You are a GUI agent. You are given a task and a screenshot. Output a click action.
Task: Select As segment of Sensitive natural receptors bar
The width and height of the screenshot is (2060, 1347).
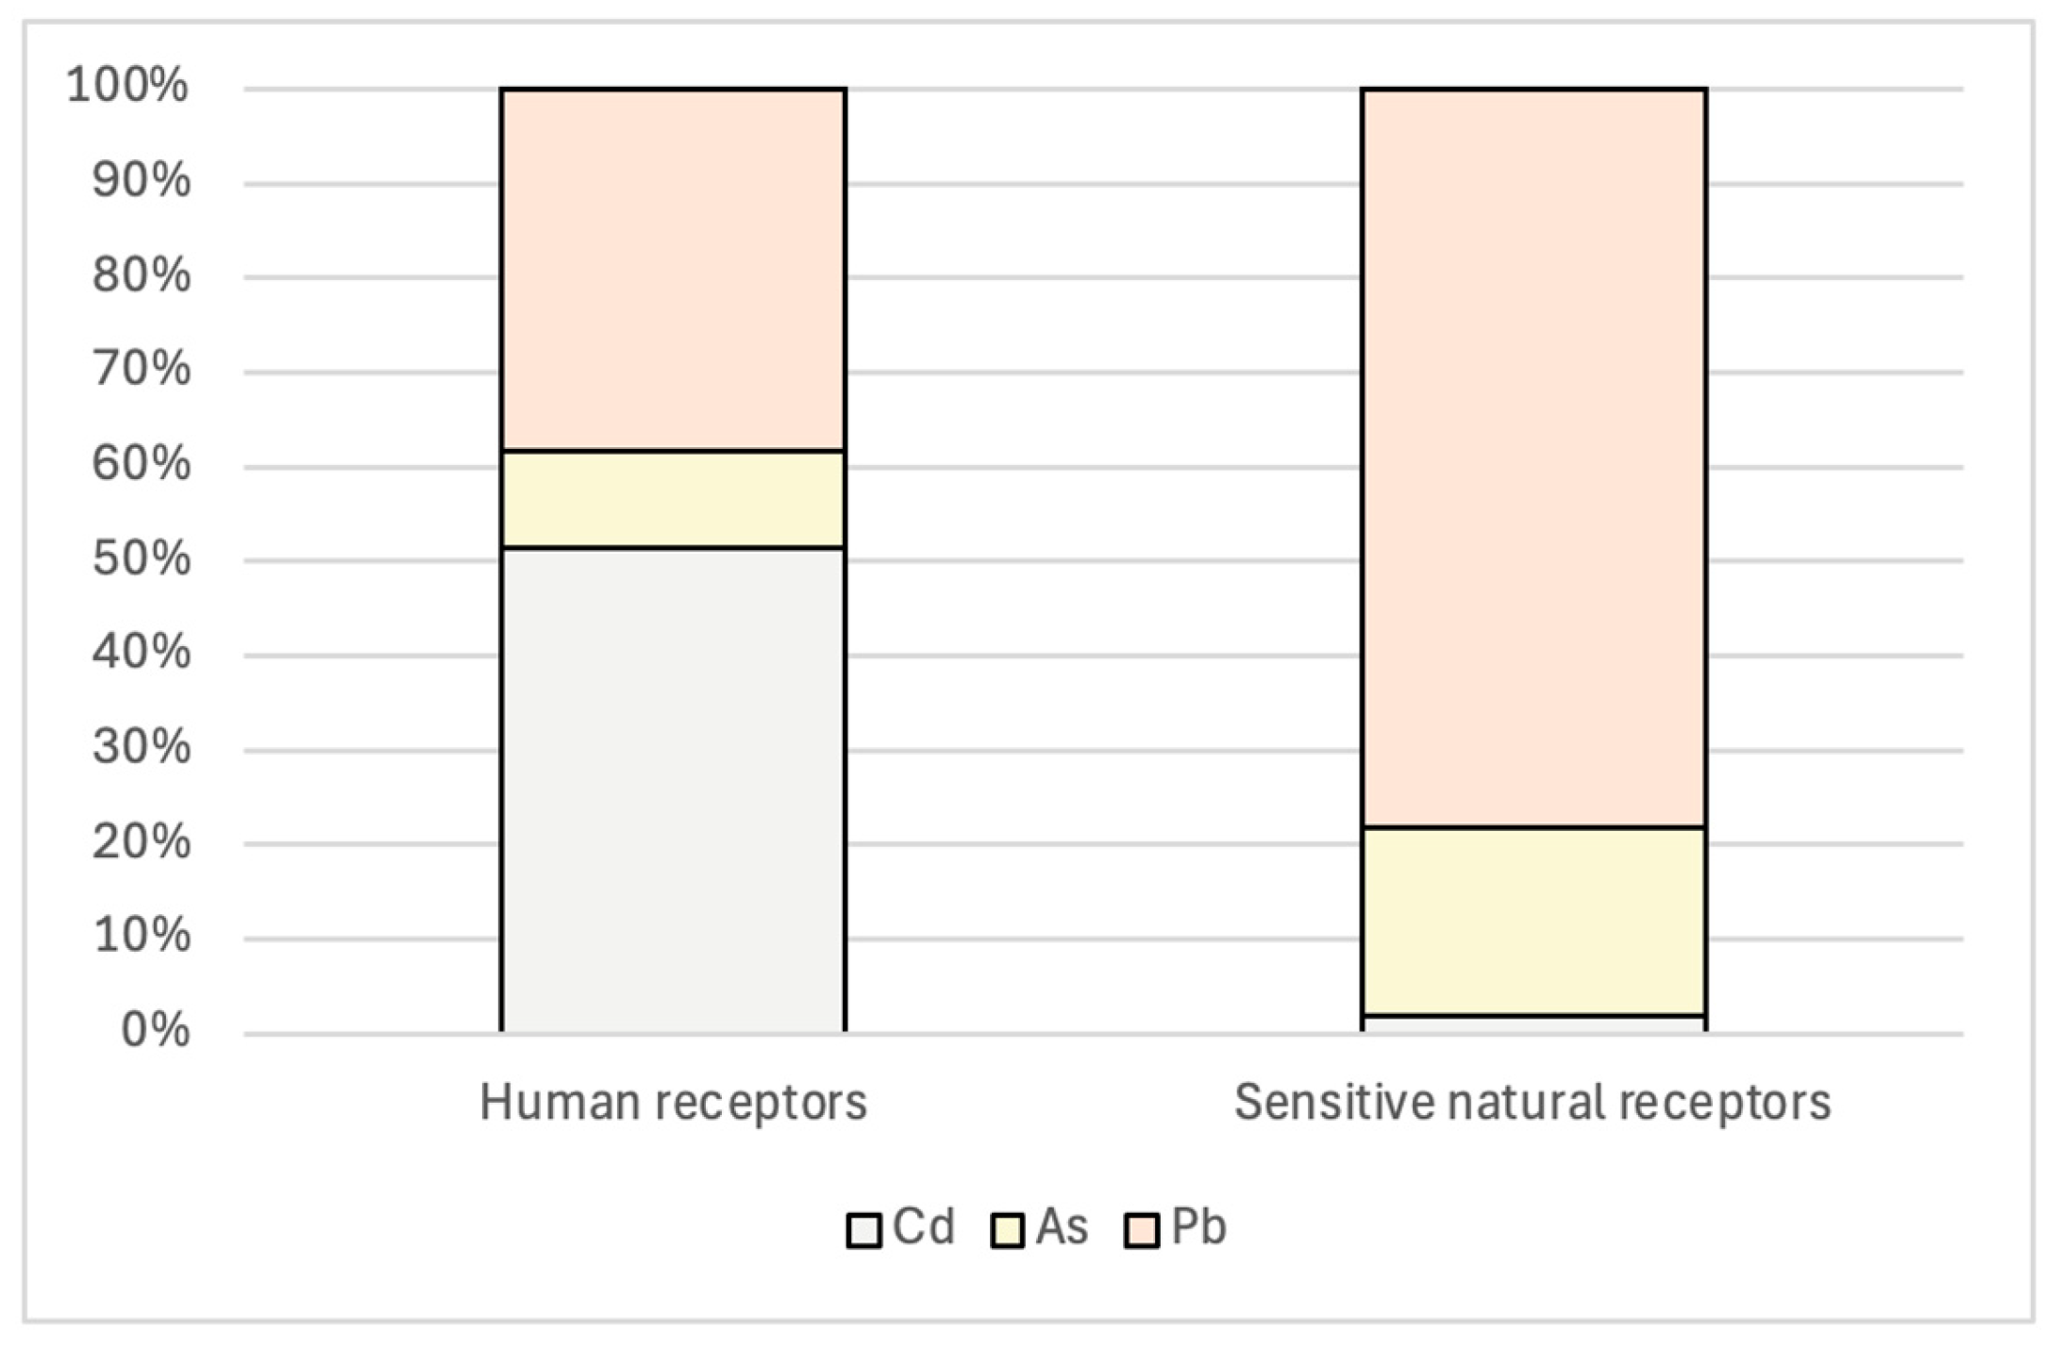point(1533,922)
